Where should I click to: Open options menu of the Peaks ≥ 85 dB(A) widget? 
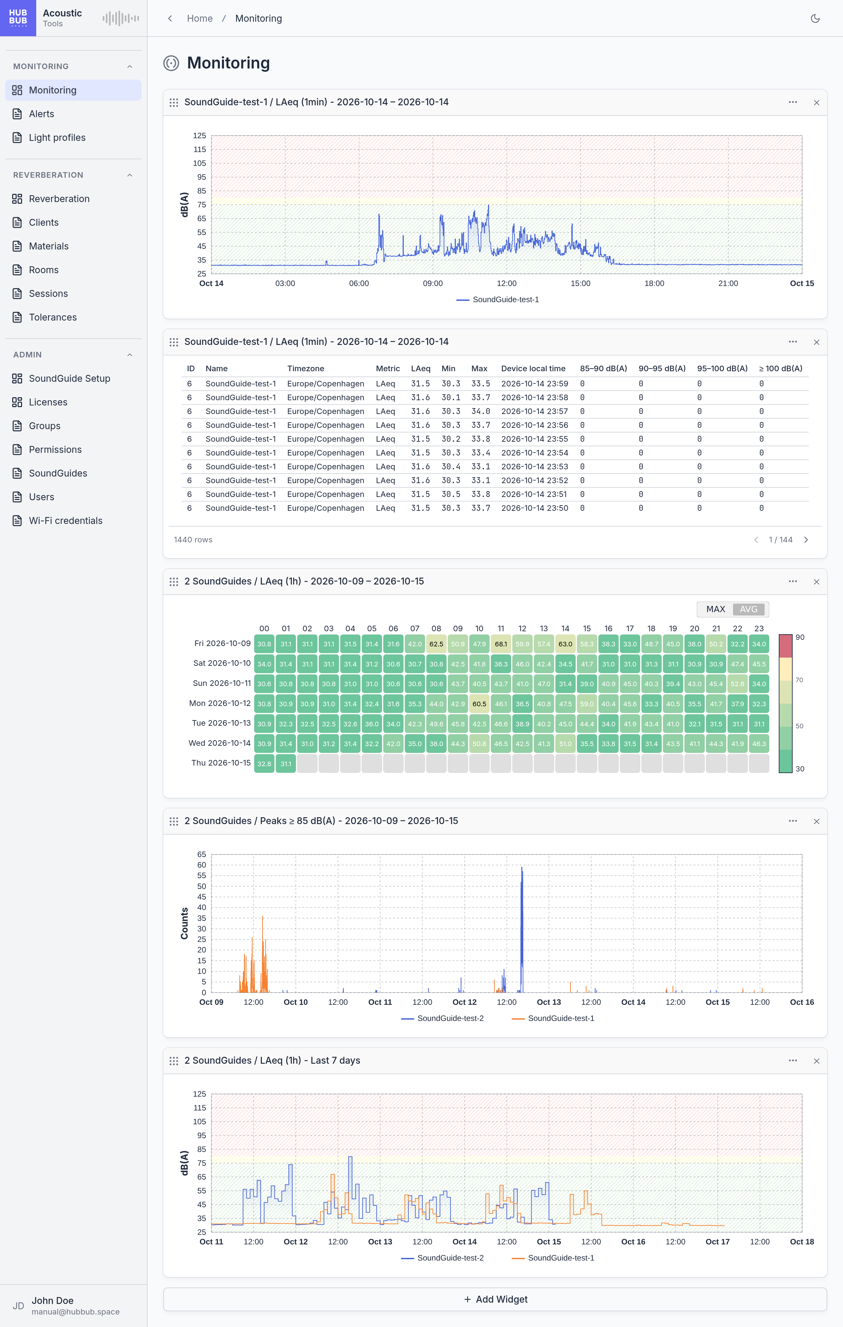792,820
